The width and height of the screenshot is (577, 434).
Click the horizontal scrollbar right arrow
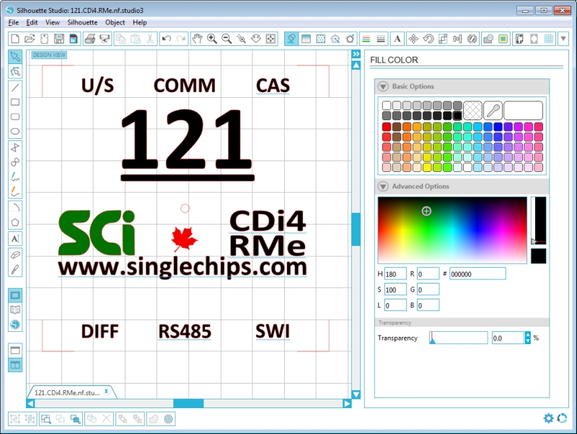347,404
